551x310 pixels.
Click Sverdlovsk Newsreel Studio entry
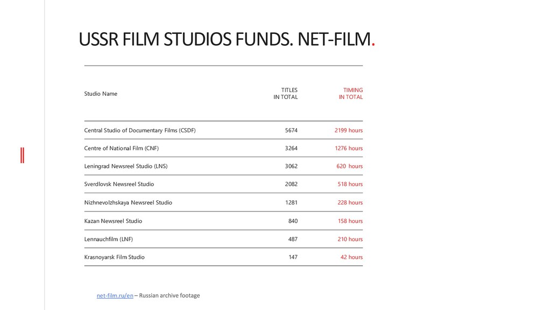(x=119, y=184)
